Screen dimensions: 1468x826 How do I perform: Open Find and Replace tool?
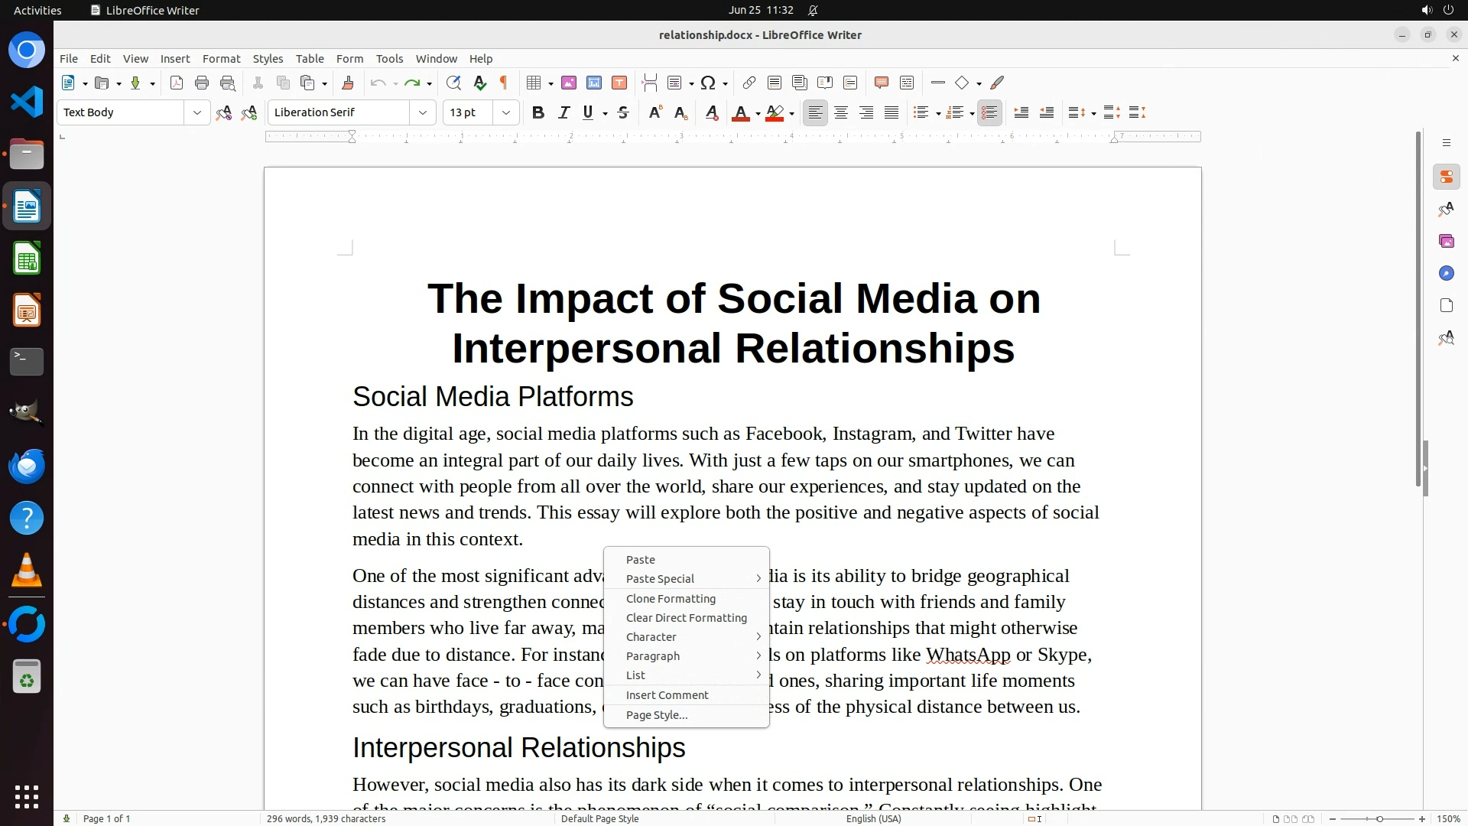(x=453, y=83)
